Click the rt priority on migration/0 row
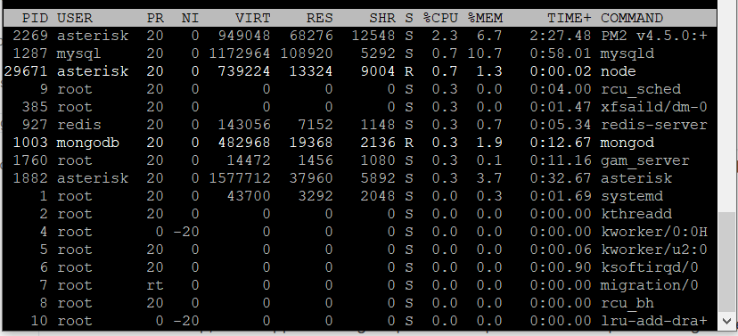The height and width of the screenshot is (336, 738). click(x=154, y=285)
